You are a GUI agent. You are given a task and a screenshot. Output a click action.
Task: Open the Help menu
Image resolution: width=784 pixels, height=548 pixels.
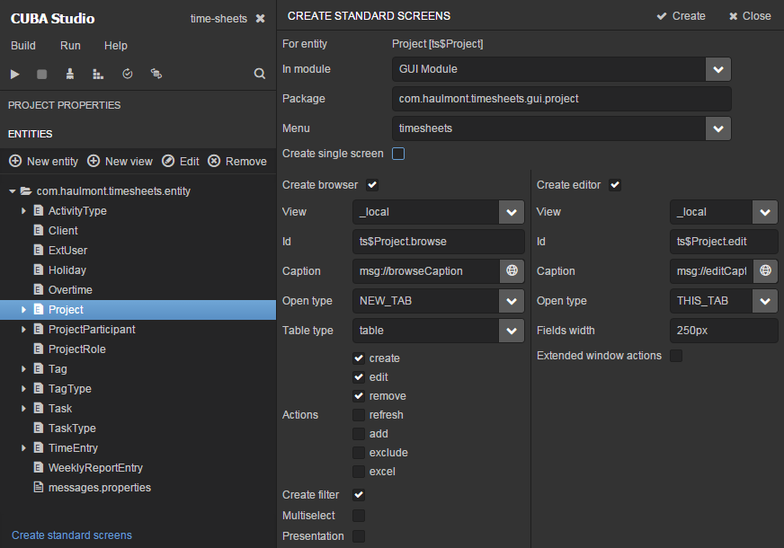pyautogui.click(x=115, y=46)
